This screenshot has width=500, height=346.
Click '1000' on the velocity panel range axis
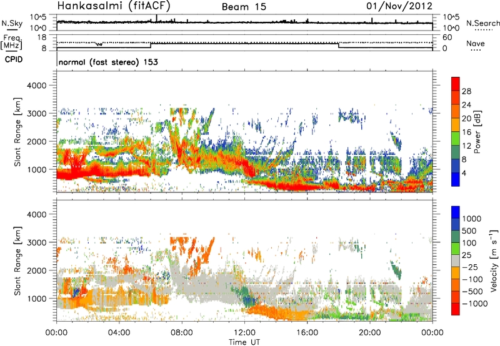pos(36,299)
